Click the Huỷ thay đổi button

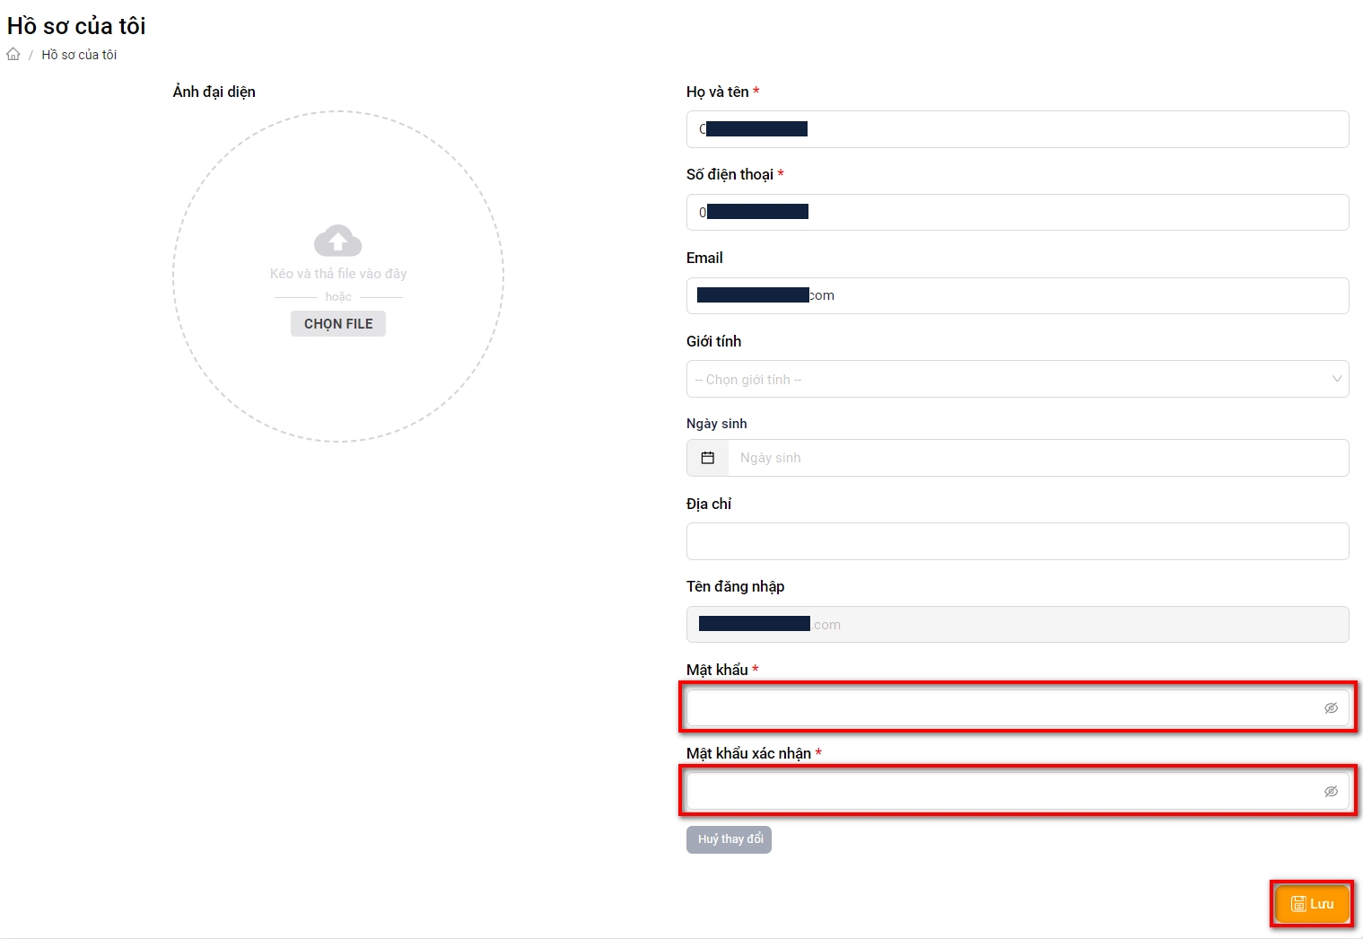[x=729, y=839]
